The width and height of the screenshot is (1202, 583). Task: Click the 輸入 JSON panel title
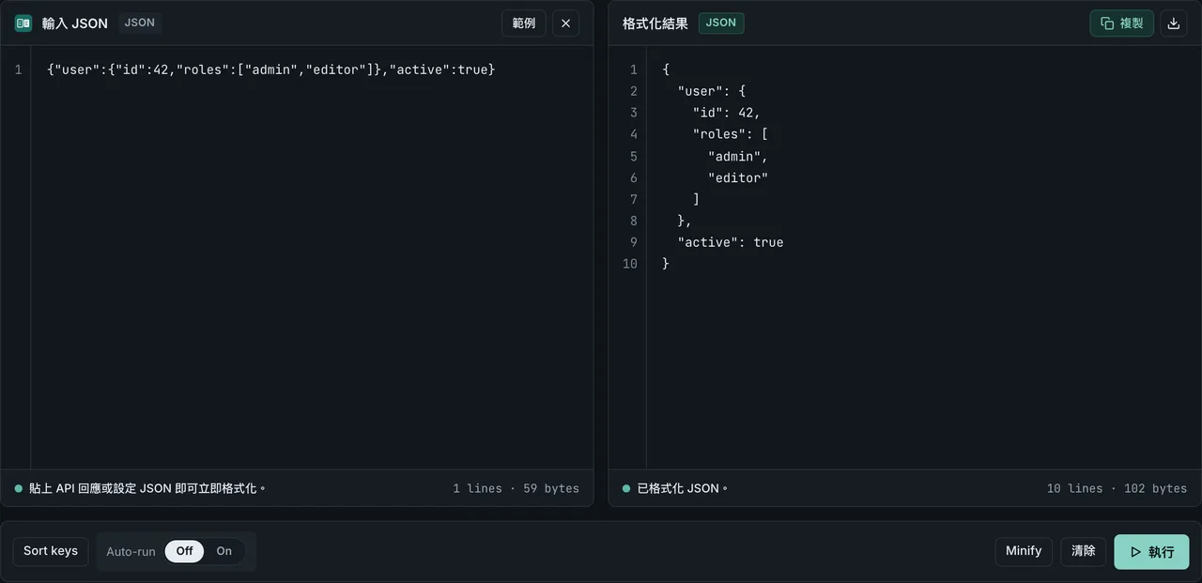75,23
